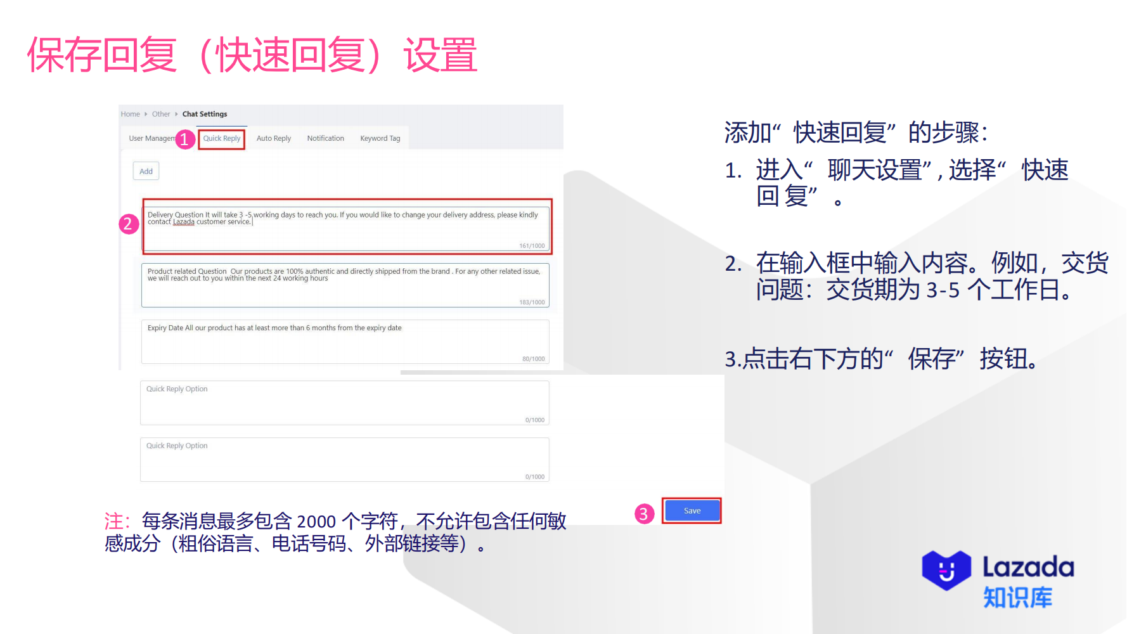This screenshot has height=634, width=1127.
Task: Switch to the Auto Reply tab
Action: pyautogui.click(x=273, y=138)
